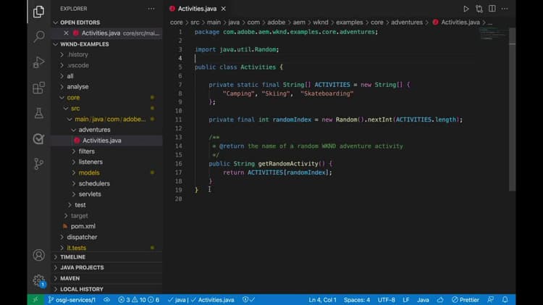Click the editor's vertical scrollbar
Viewport: 543px width, 305px height.
click(513, 109)
